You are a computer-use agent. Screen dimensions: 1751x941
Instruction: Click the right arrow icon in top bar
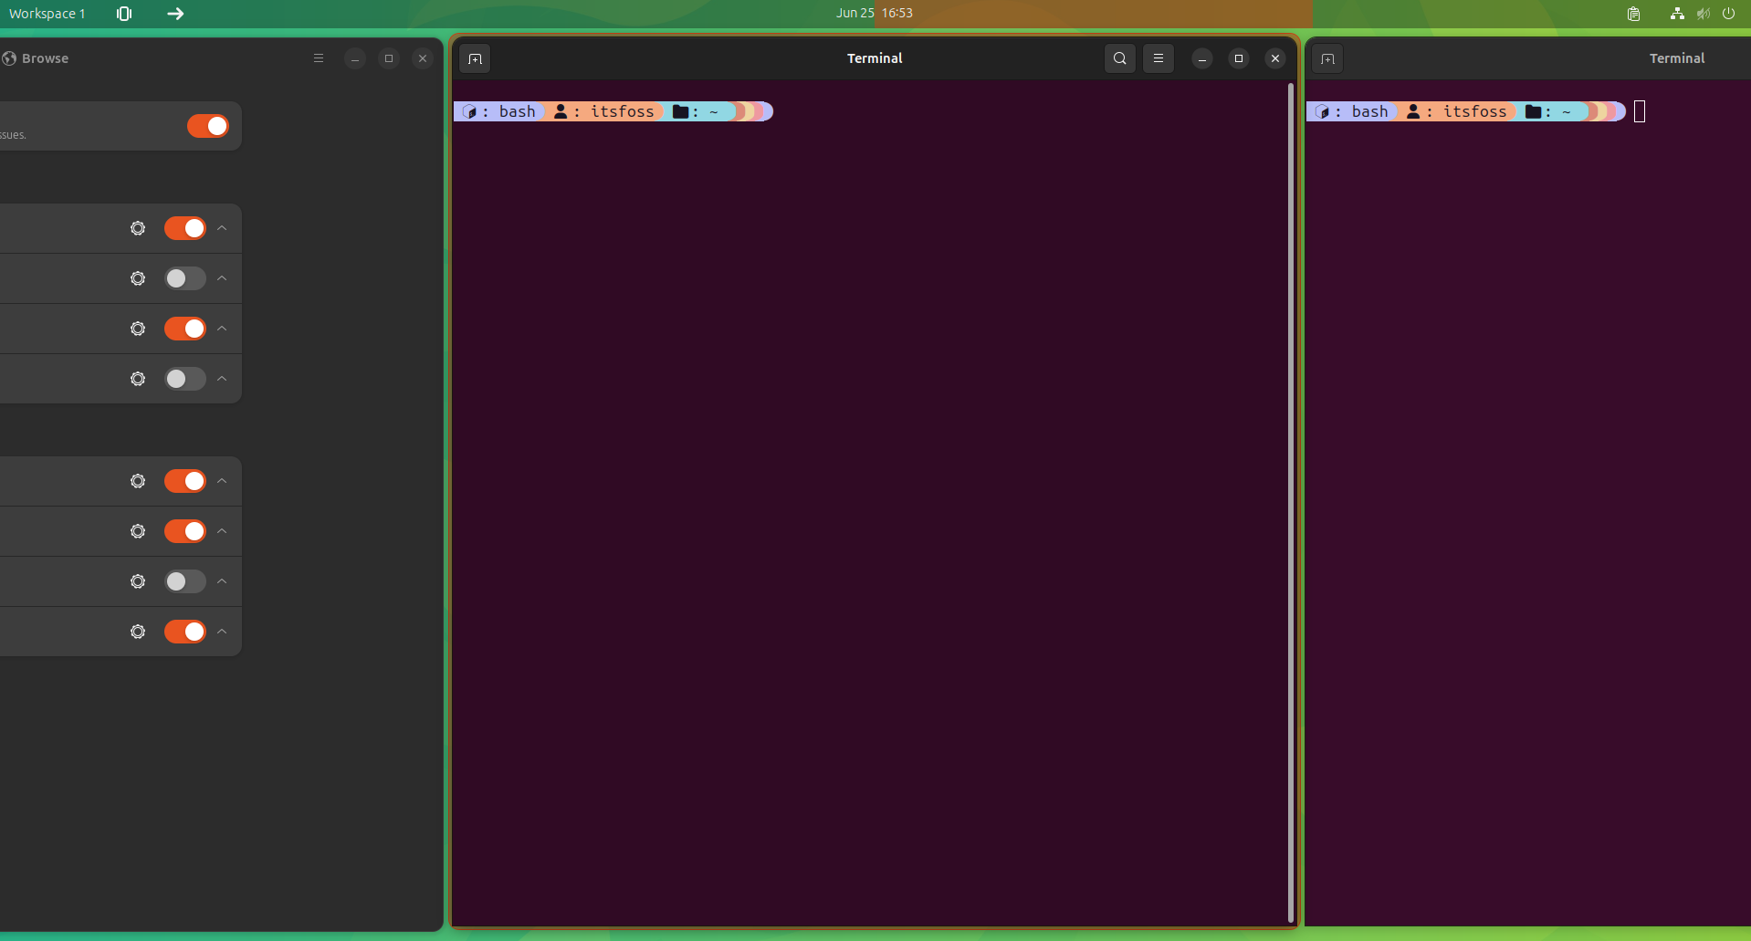point(175,14)
